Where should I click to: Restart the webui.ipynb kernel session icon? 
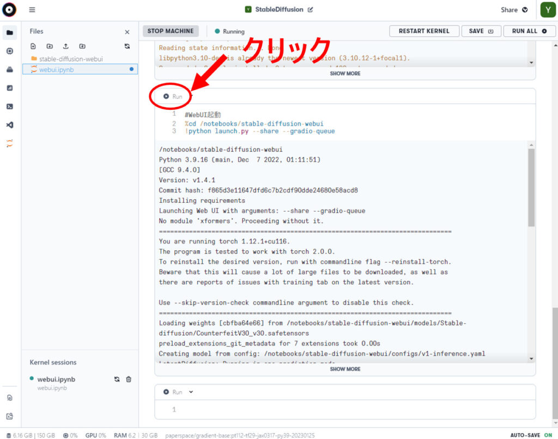pyautogui.click(x=117, y=379)
